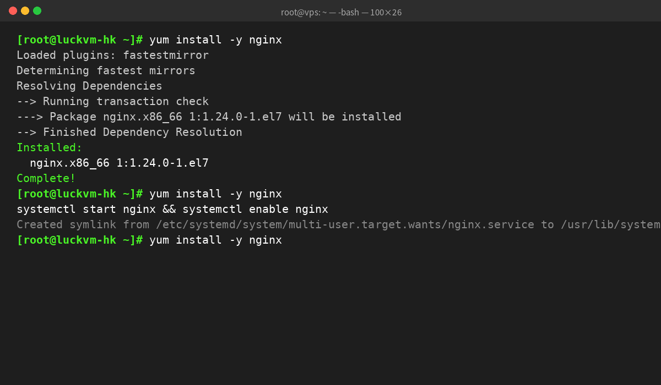Click the window title root@vps -bash
This screenshot has height=385, width=661.
(x=341, y=12)
